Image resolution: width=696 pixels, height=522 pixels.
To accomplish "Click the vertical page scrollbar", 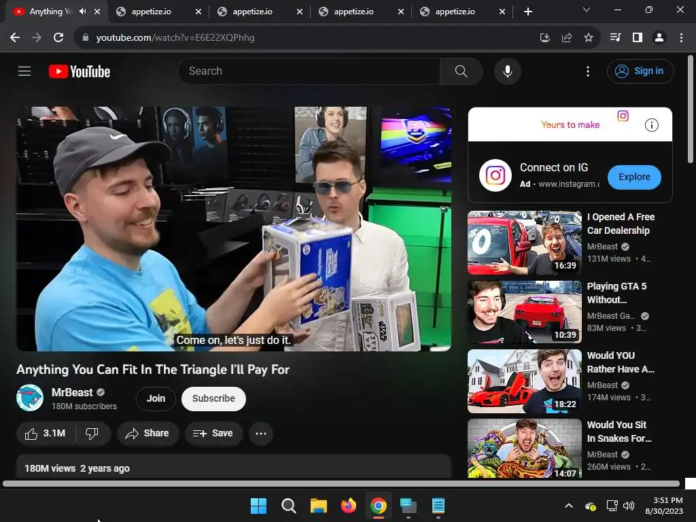I will pos(691,109).
